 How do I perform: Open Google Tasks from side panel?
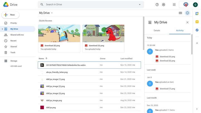pos(197,30)
